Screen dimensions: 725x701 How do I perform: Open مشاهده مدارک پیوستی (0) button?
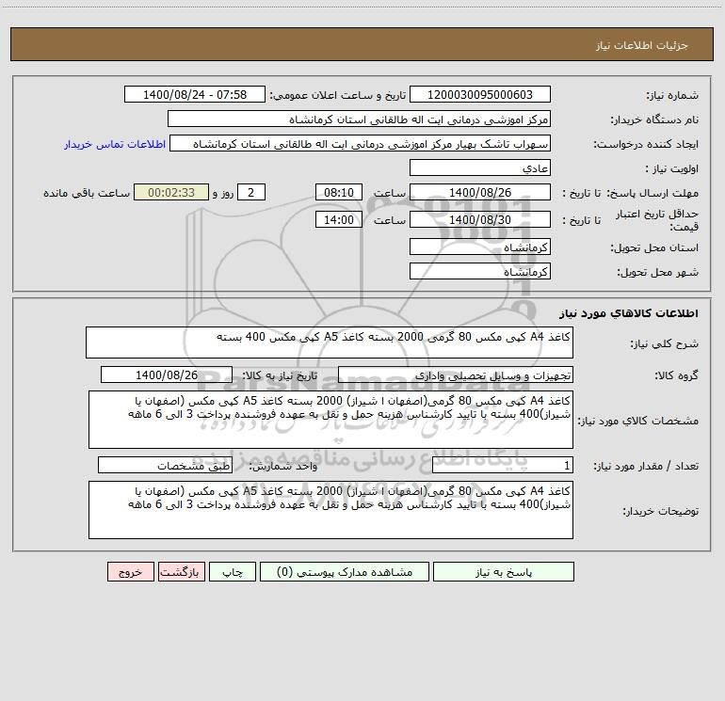pos(345,571)
